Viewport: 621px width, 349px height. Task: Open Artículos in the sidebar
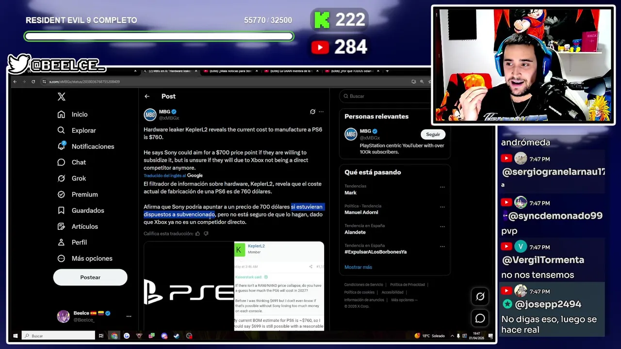[x=78, y=226]
